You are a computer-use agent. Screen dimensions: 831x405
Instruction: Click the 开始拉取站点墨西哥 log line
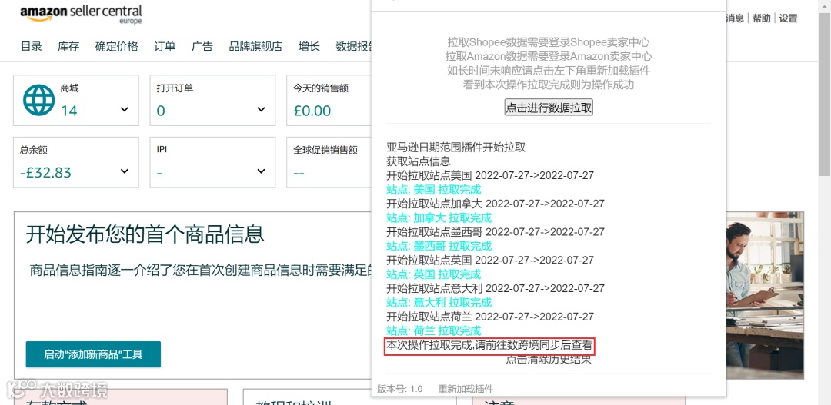(496, 232)
